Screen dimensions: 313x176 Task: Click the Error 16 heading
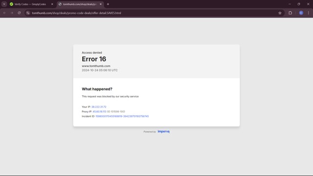point(94,59)
